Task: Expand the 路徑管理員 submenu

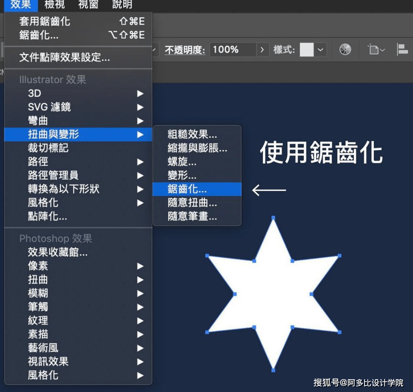Action: click(78, 176)
